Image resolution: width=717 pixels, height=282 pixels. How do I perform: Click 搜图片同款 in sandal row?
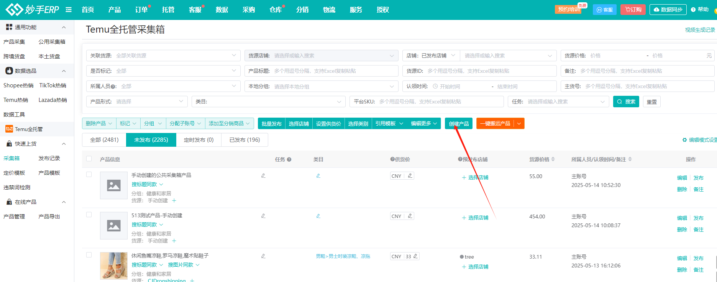184,265
